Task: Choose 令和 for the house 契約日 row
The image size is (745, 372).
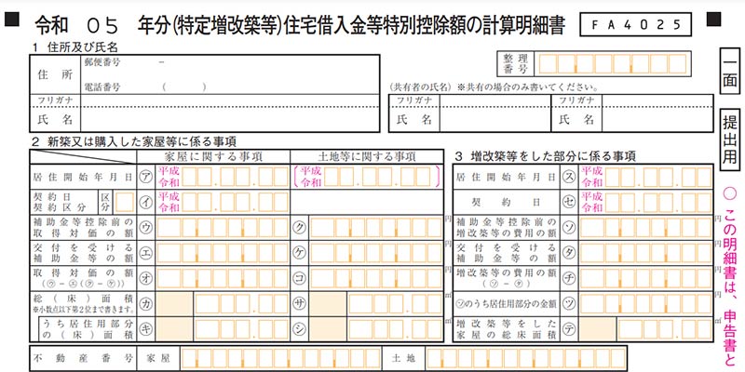Action: (x=168, y=207)
